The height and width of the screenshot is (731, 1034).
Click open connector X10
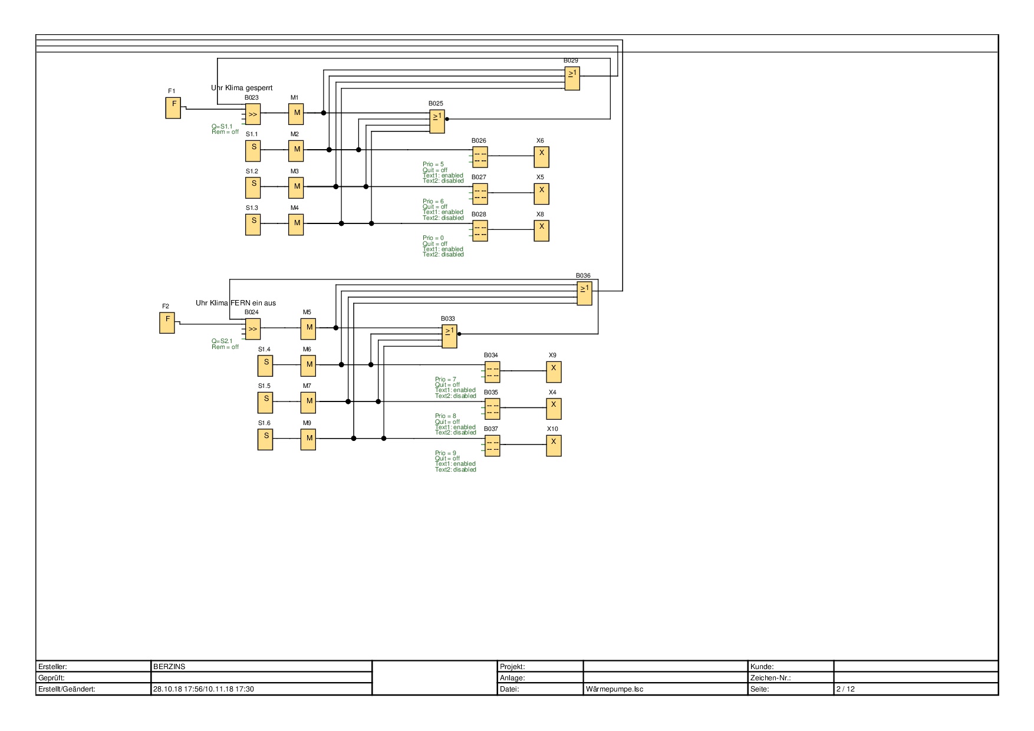click(x=554, y=446)
